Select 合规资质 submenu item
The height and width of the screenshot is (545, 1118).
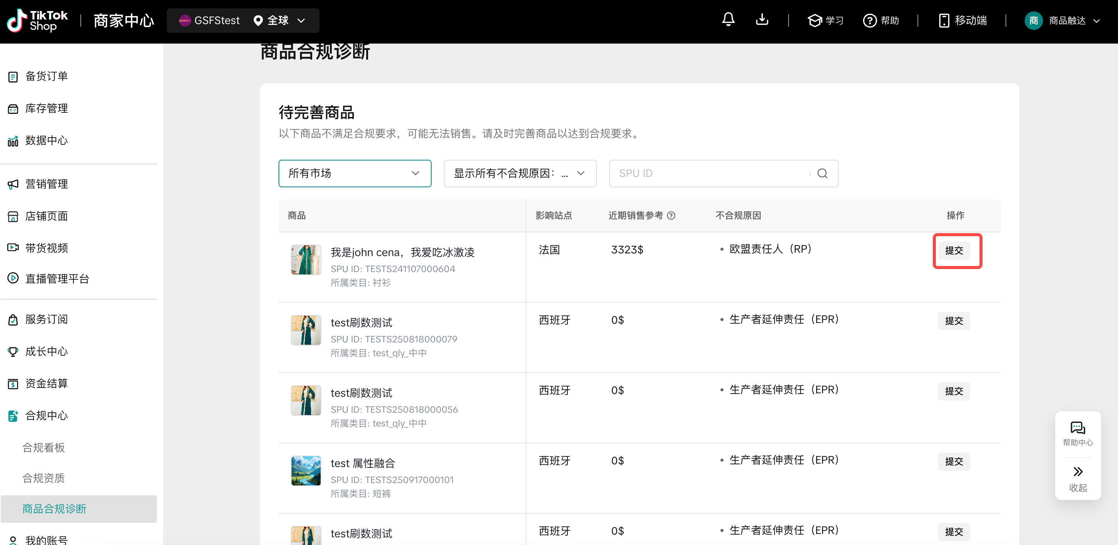click(43, 478)
